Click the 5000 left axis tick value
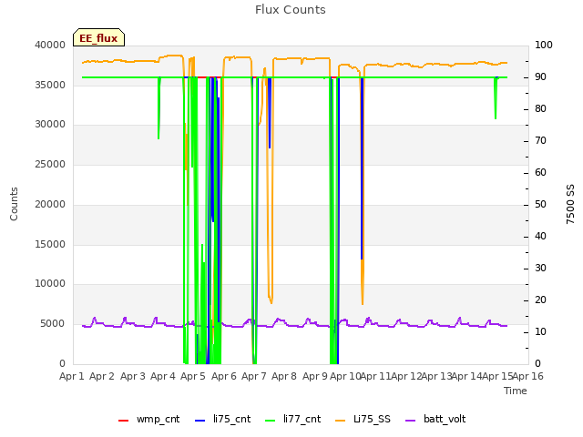 53,324
